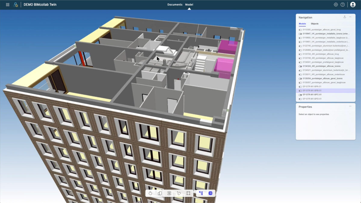Switch to the Objects tab
Screen dimensions: 361x203
314,23
